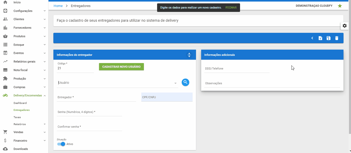Open the user search with the magnifier icon
The width and height of the screenshot is (351, 153).
(185, 82)
